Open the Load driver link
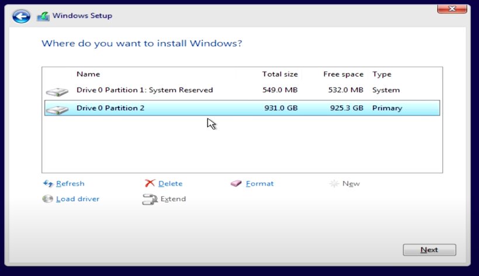Image resolution: width=479 pixels, height=276 pixels. point(78,199)
